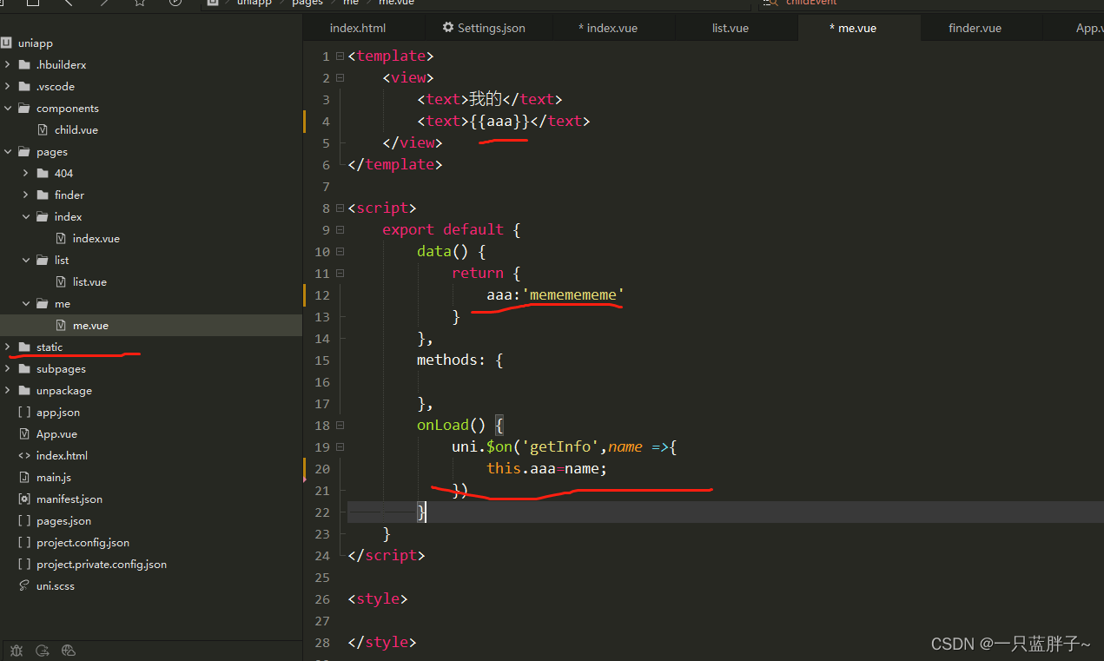Collapse the me folder arrow

point(26,304)
